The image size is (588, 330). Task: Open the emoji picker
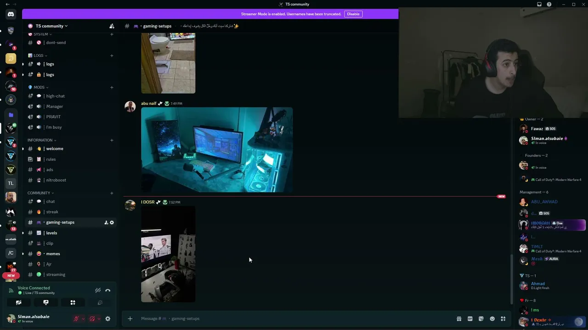click(x=492, y=319)
